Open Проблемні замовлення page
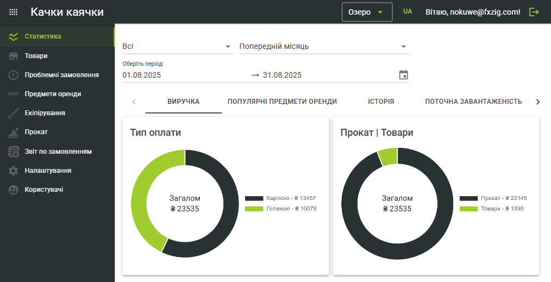Viewport: 551px width, 282px height. pyautogui.click(x=57, y=75)
